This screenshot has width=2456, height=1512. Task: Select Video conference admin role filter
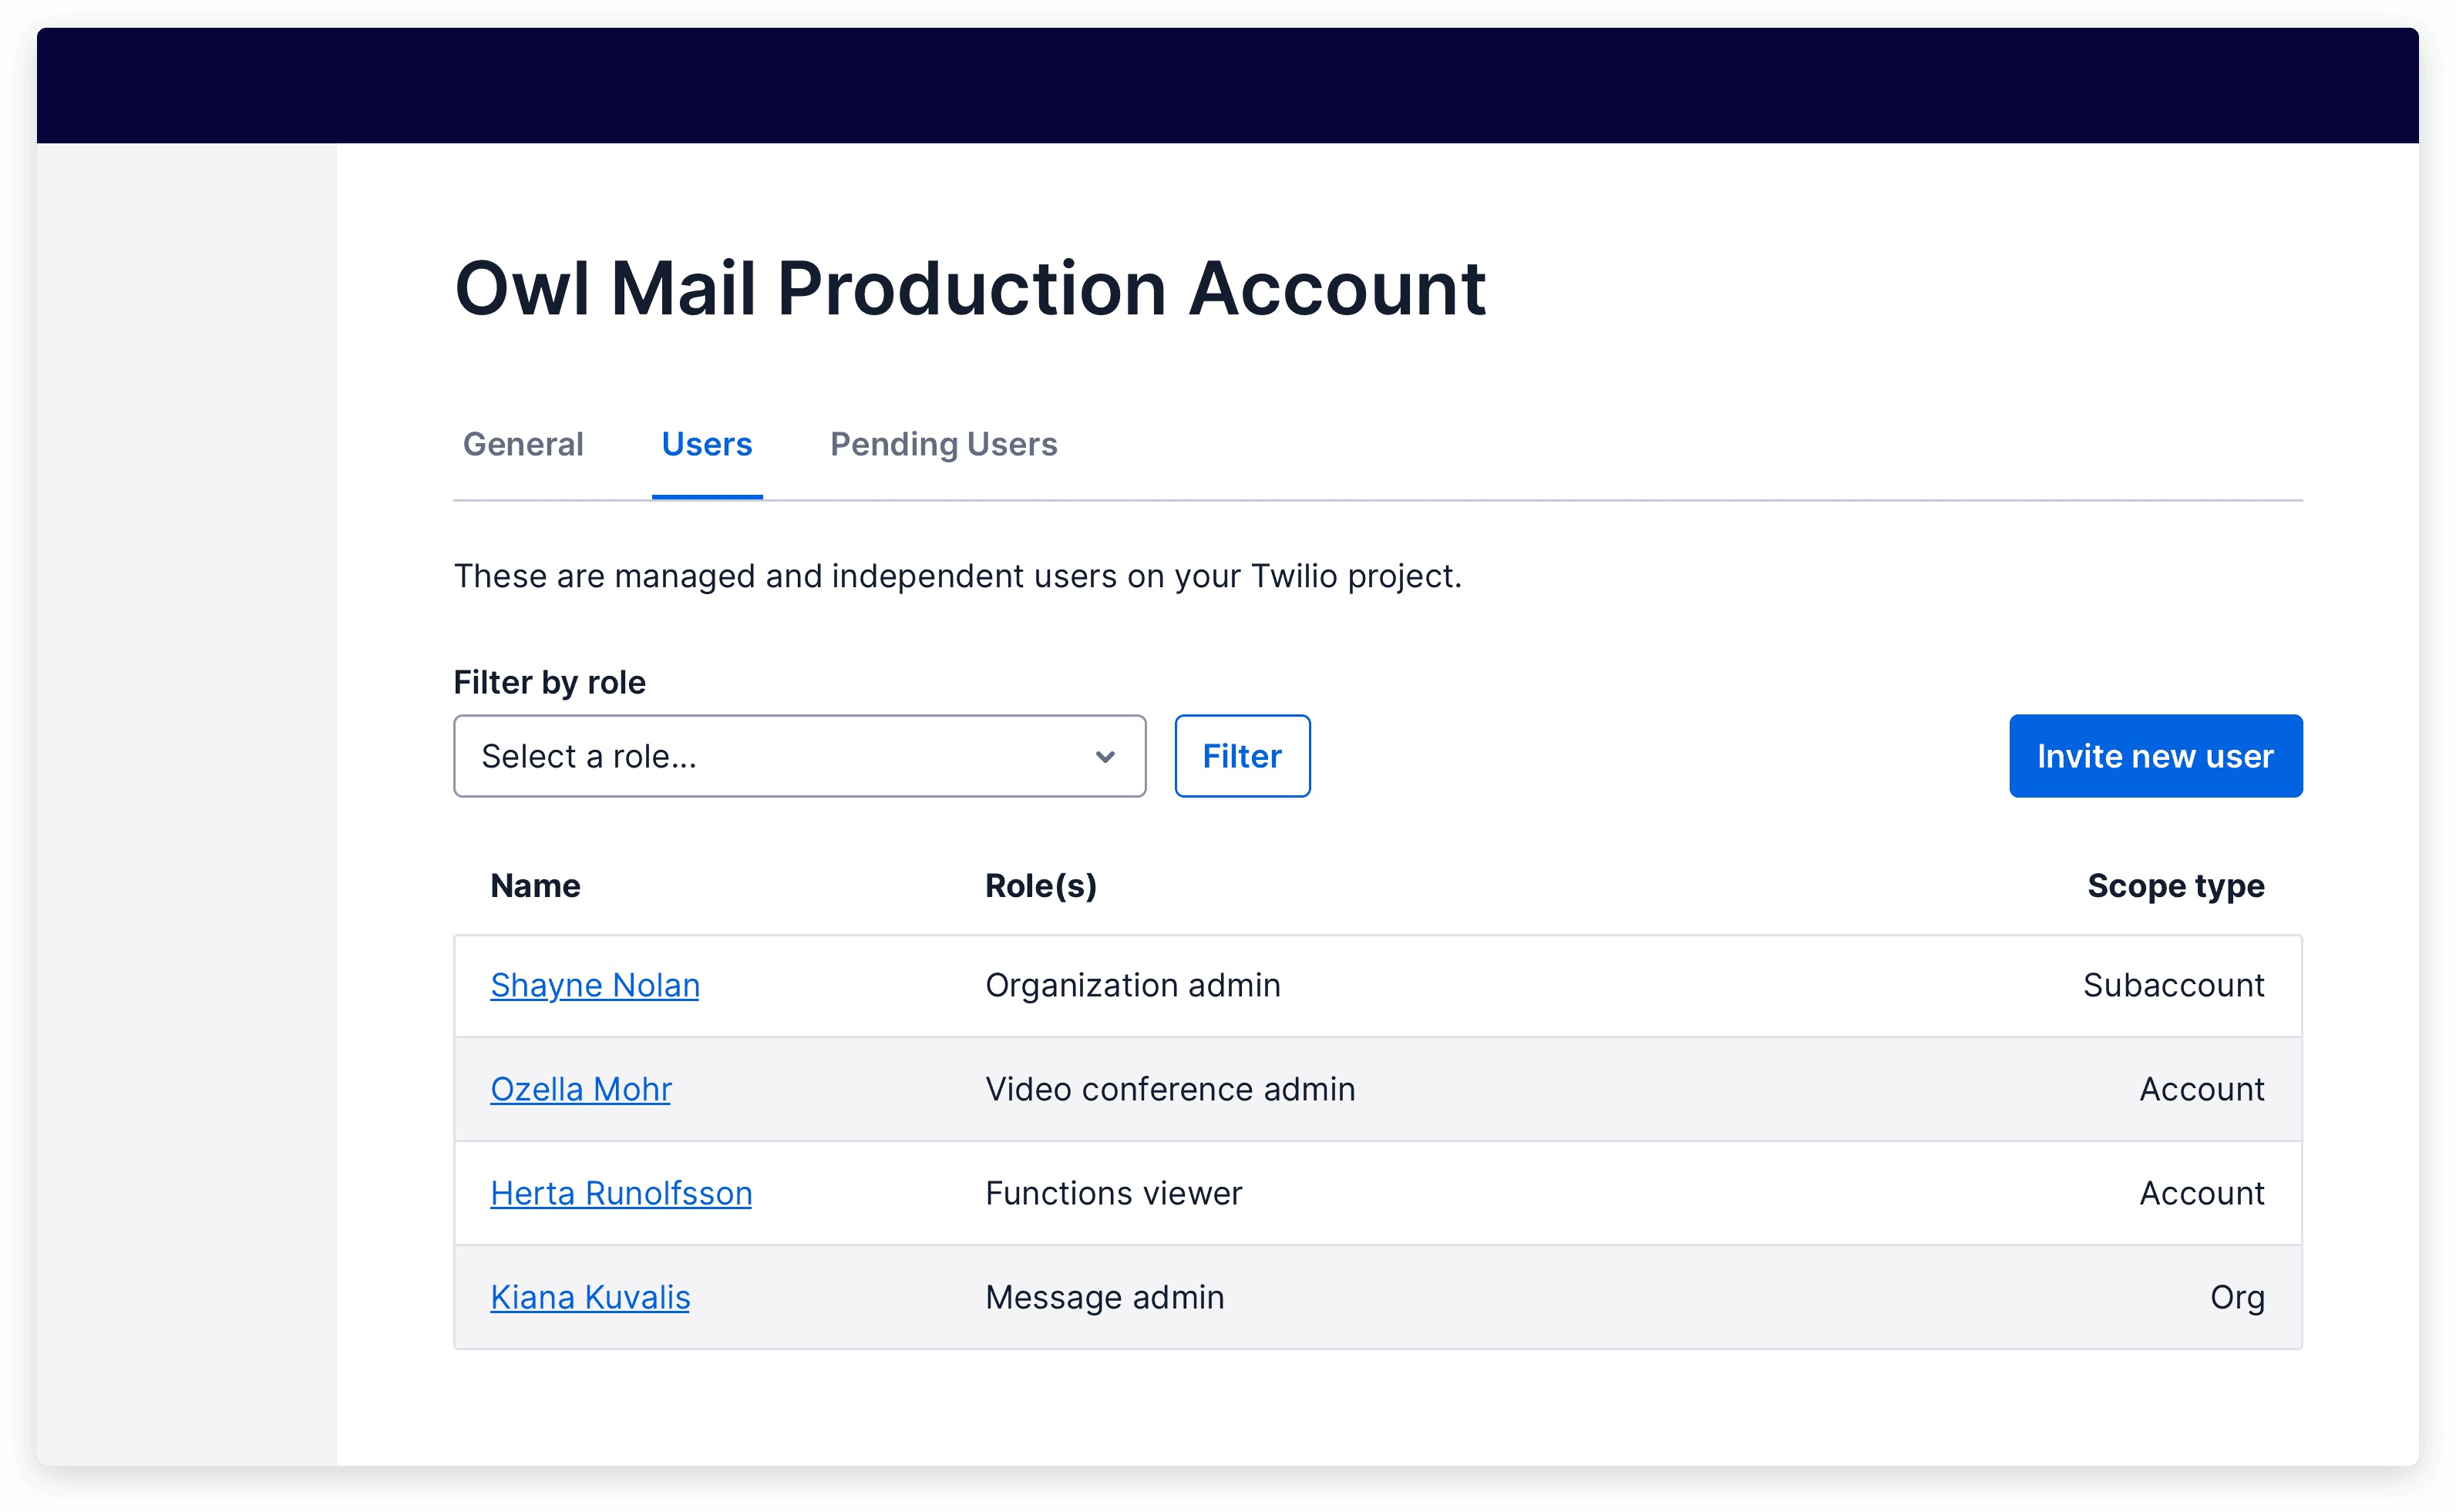(x=796, y=756)
